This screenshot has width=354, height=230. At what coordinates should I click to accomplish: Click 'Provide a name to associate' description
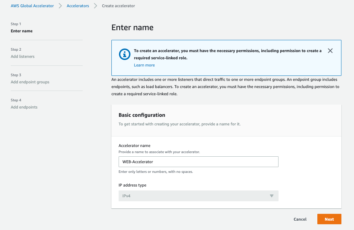coord(159,152)
